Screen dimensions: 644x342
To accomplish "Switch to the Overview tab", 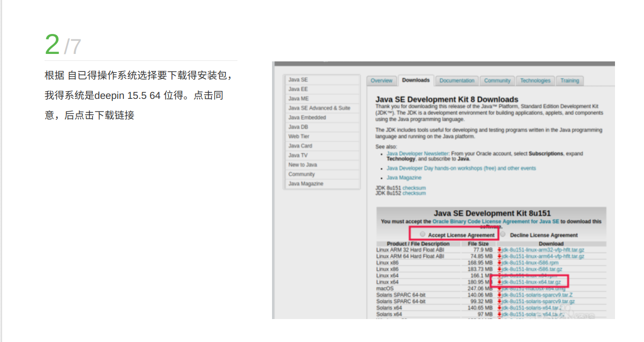I will 381,81.
